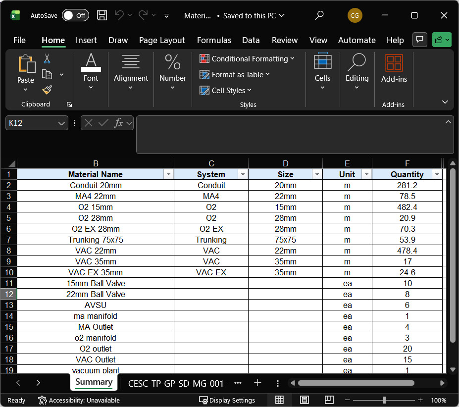
Task: Click the Comments speech bubble icon
Action: pyautogui.click(x=420, y=40)
